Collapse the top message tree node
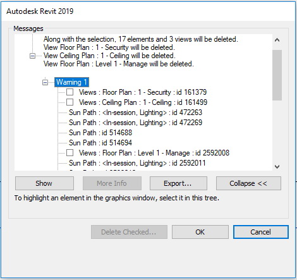The image size is (297, 280). point(32,56)
